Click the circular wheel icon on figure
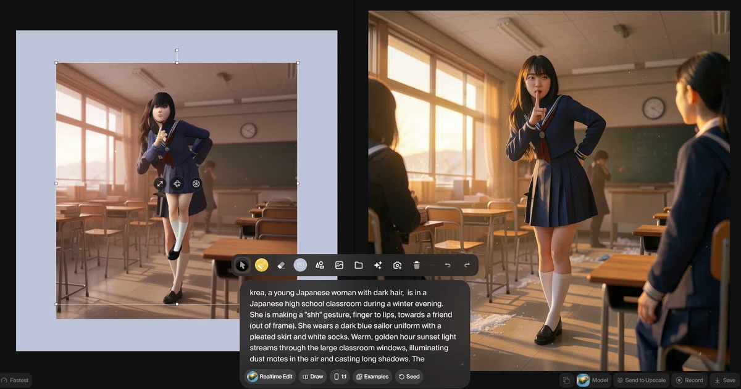This screenshot has width=741, height=389. 196,183
